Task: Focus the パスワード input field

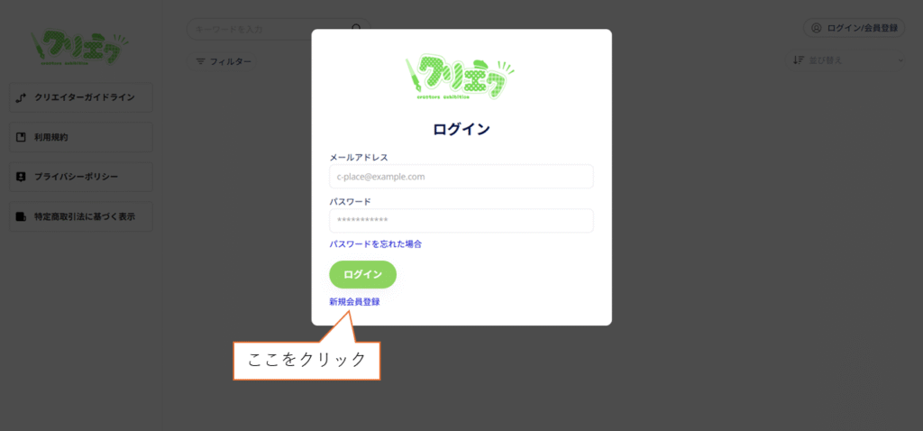Action: (461, 221)
